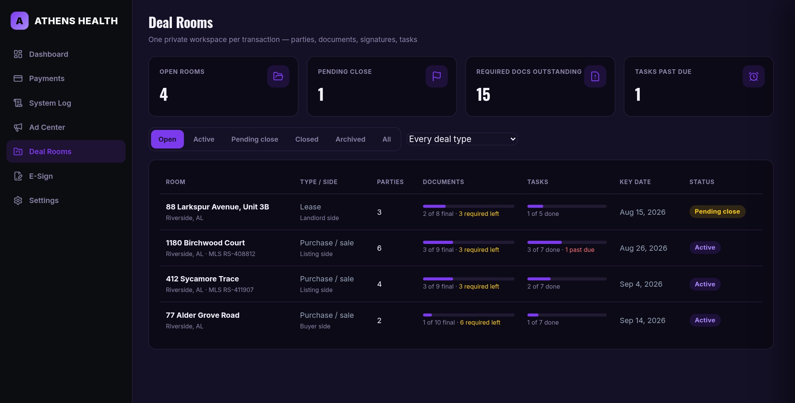Click '2 of 8 final' documents text
The image size is (795, 403).
pos(438,214)
